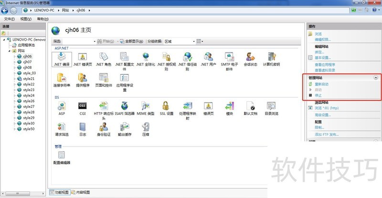Click the 浏览 *:81 (http) link
The width and height of the screenshot is (382, 198).
pos(327,108)
